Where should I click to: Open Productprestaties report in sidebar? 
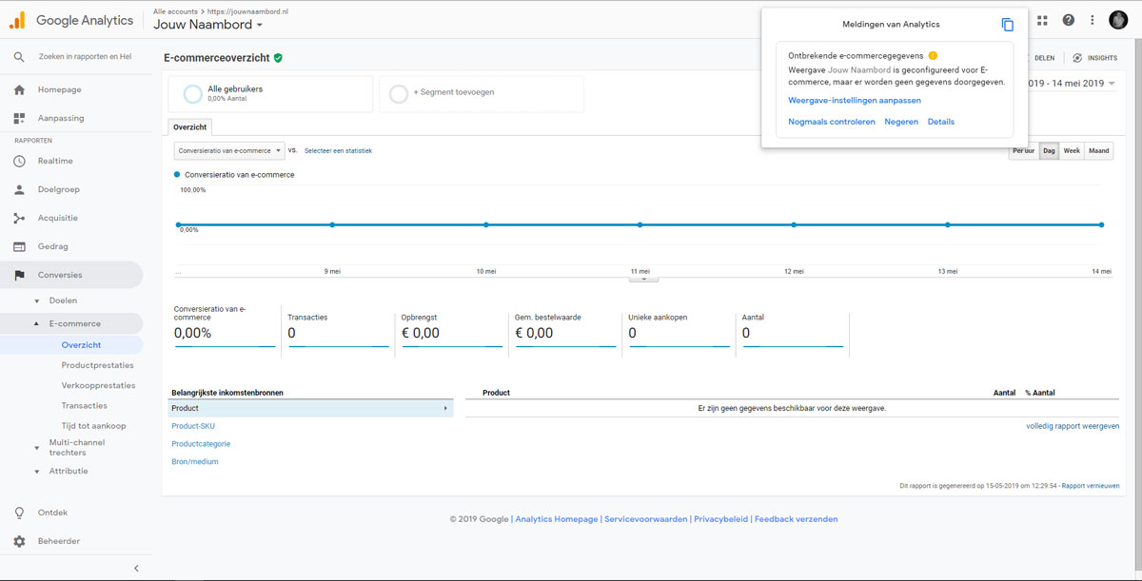pos(97,365)
